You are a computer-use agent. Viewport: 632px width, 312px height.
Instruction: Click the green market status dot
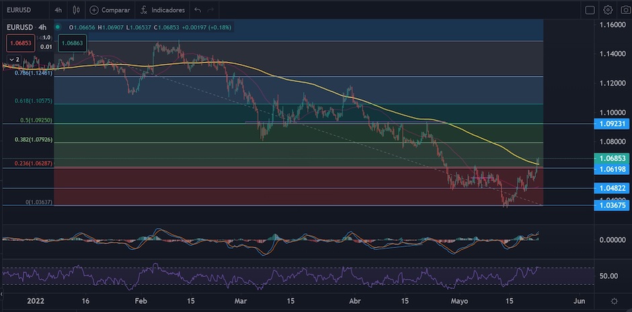click(x=58, y=28)
